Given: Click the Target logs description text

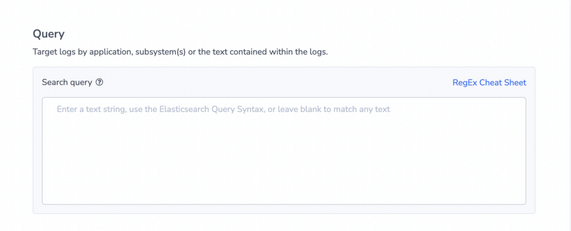Looking at the screenshot, I should [180, 52].
